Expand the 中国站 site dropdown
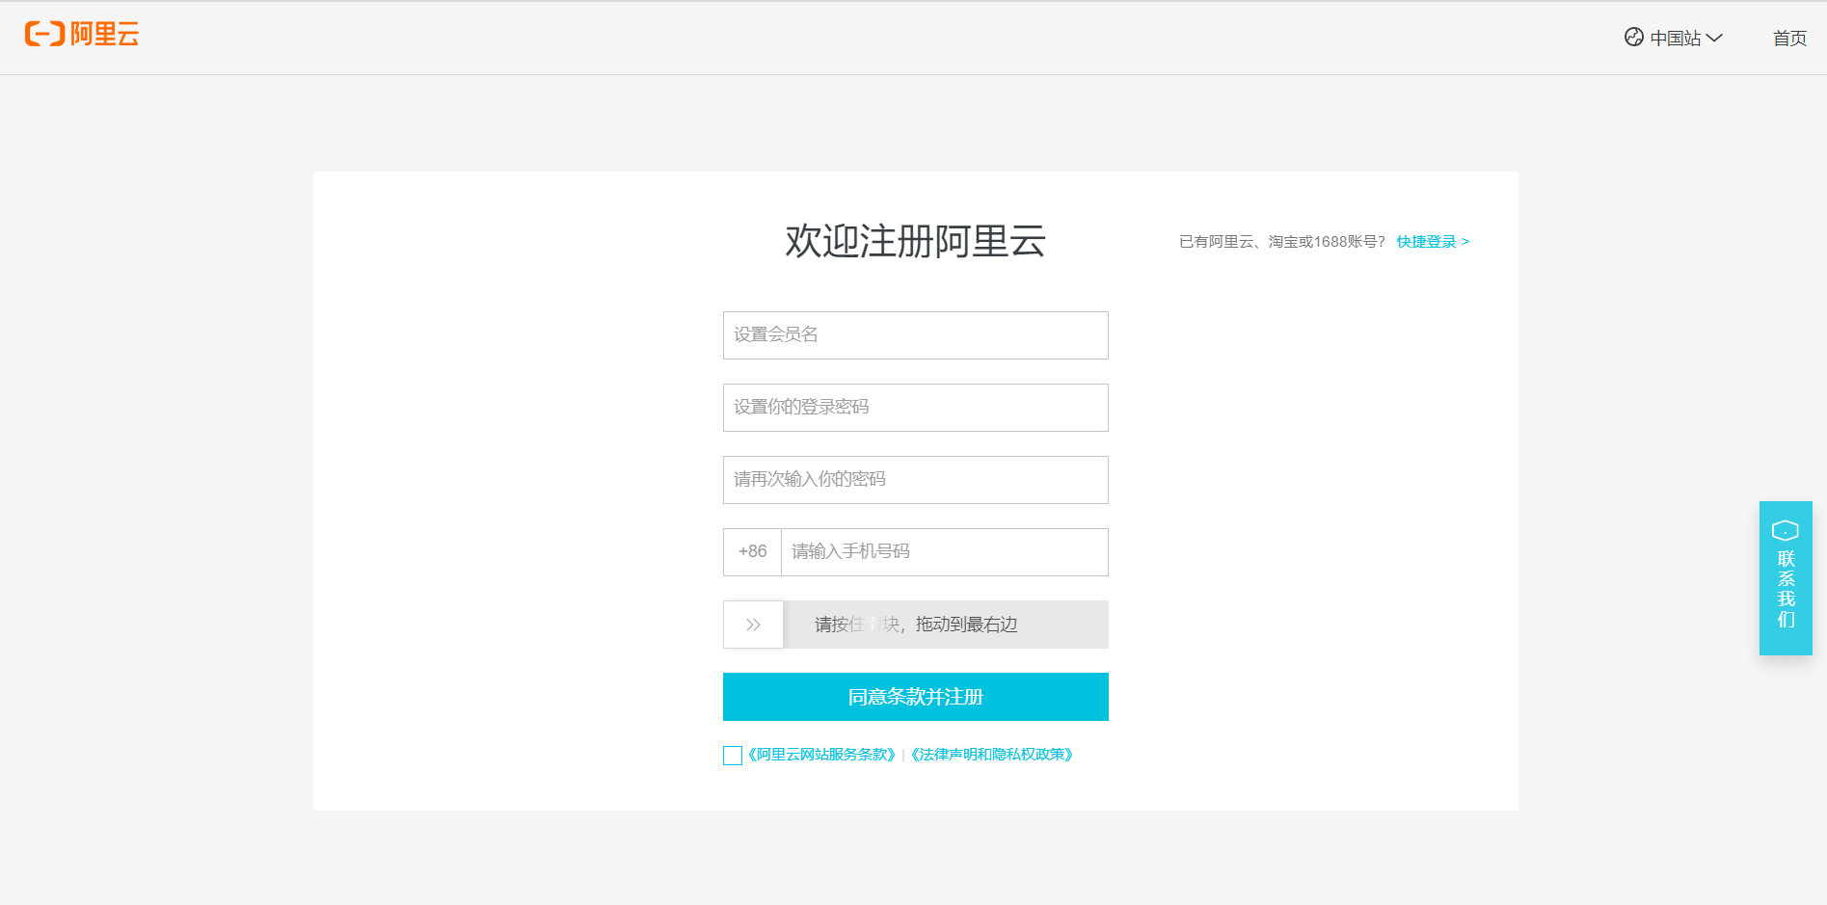Screen dimensions: 1827x905 tap(1685, 39)
